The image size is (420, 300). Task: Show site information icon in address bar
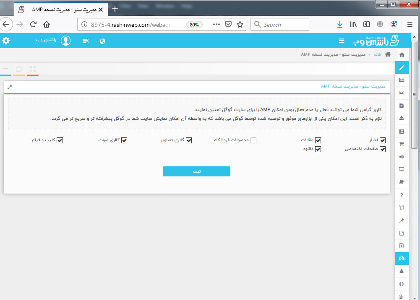point(84,25)
